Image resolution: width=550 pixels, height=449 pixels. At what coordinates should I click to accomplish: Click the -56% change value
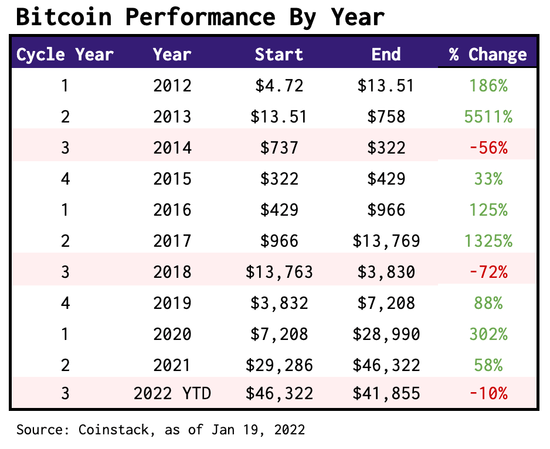(x=488, y=148)
